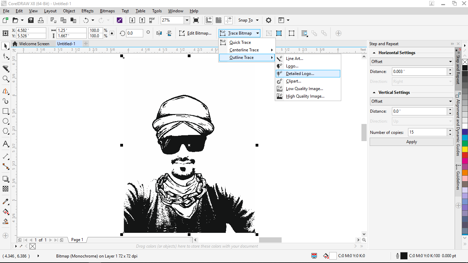Screen dimensions: 468x263
Task: Pick the yellow swatch in the color palette
Action: coord(465,149)
